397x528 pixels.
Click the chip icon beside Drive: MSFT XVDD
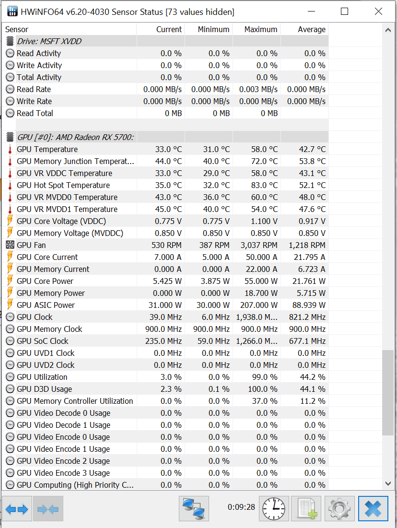click(10, 41)
